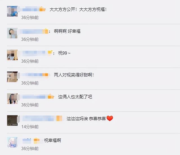Open avatar beside 两人对视笑得好甜啊 comment
The width and height of the screenshot is (180, 155).
(12, 77)
